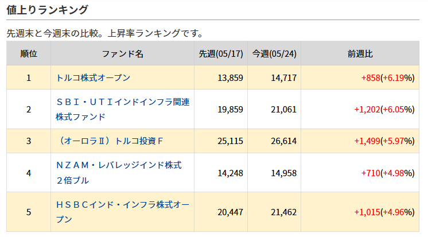Click the 前週比 column header

(x=360, y=54)
